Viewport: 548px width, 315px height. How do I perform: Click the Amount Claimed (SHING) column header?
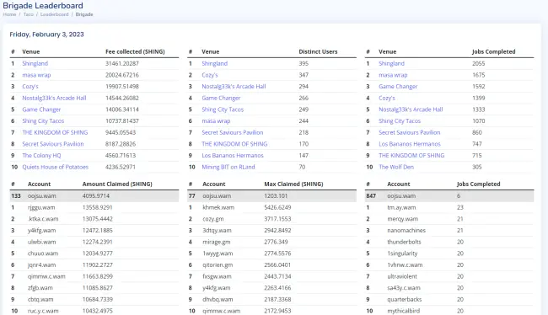117,184
